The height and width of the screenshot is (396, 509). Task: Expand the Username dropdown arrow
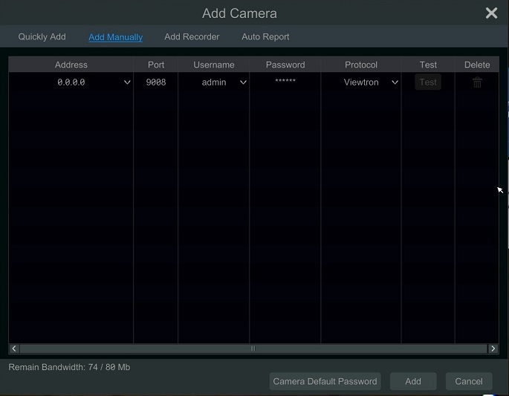coord(243,82)
